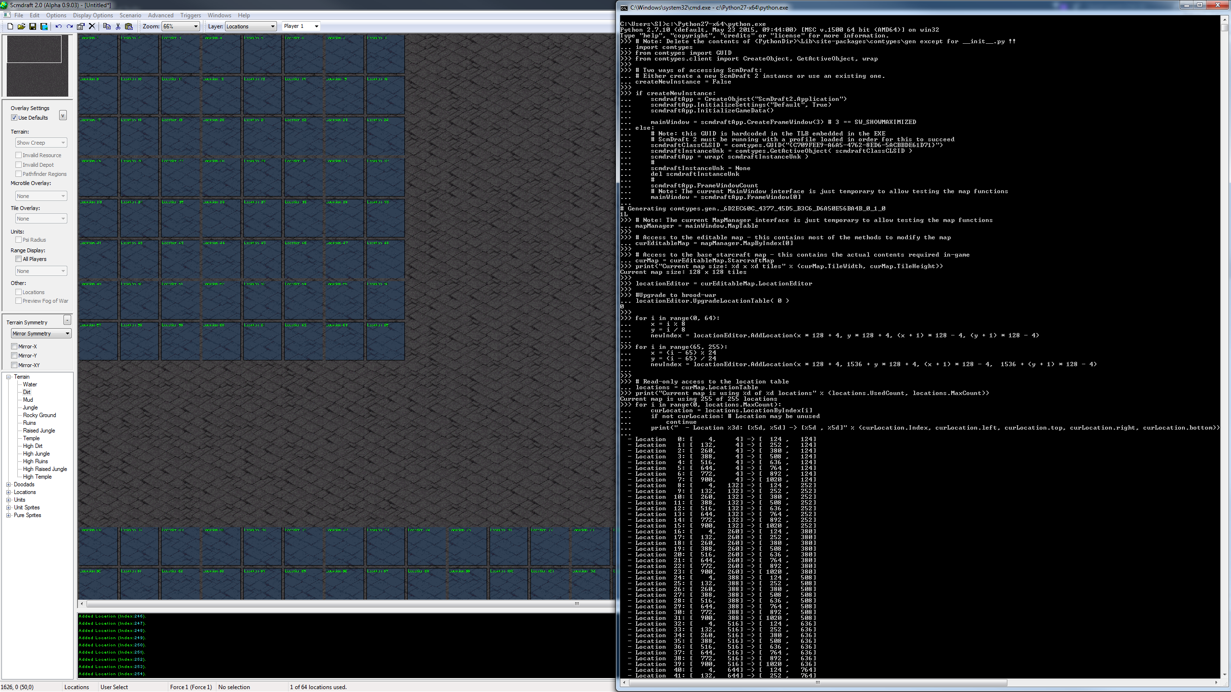Image resolution: width=1231 pixels, height=692 pixels.
Task: Enable the Mirror-X checkbox
Action: [14, 346]
